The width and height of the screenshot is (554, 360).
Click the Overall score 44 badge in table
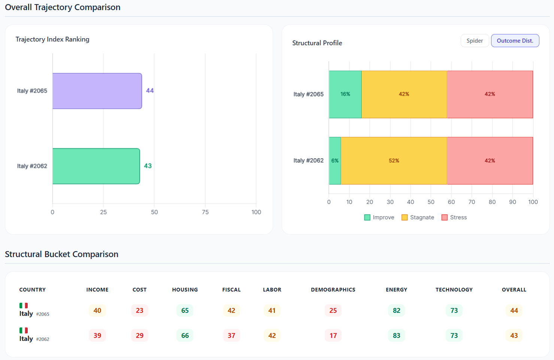pos(514,311)
